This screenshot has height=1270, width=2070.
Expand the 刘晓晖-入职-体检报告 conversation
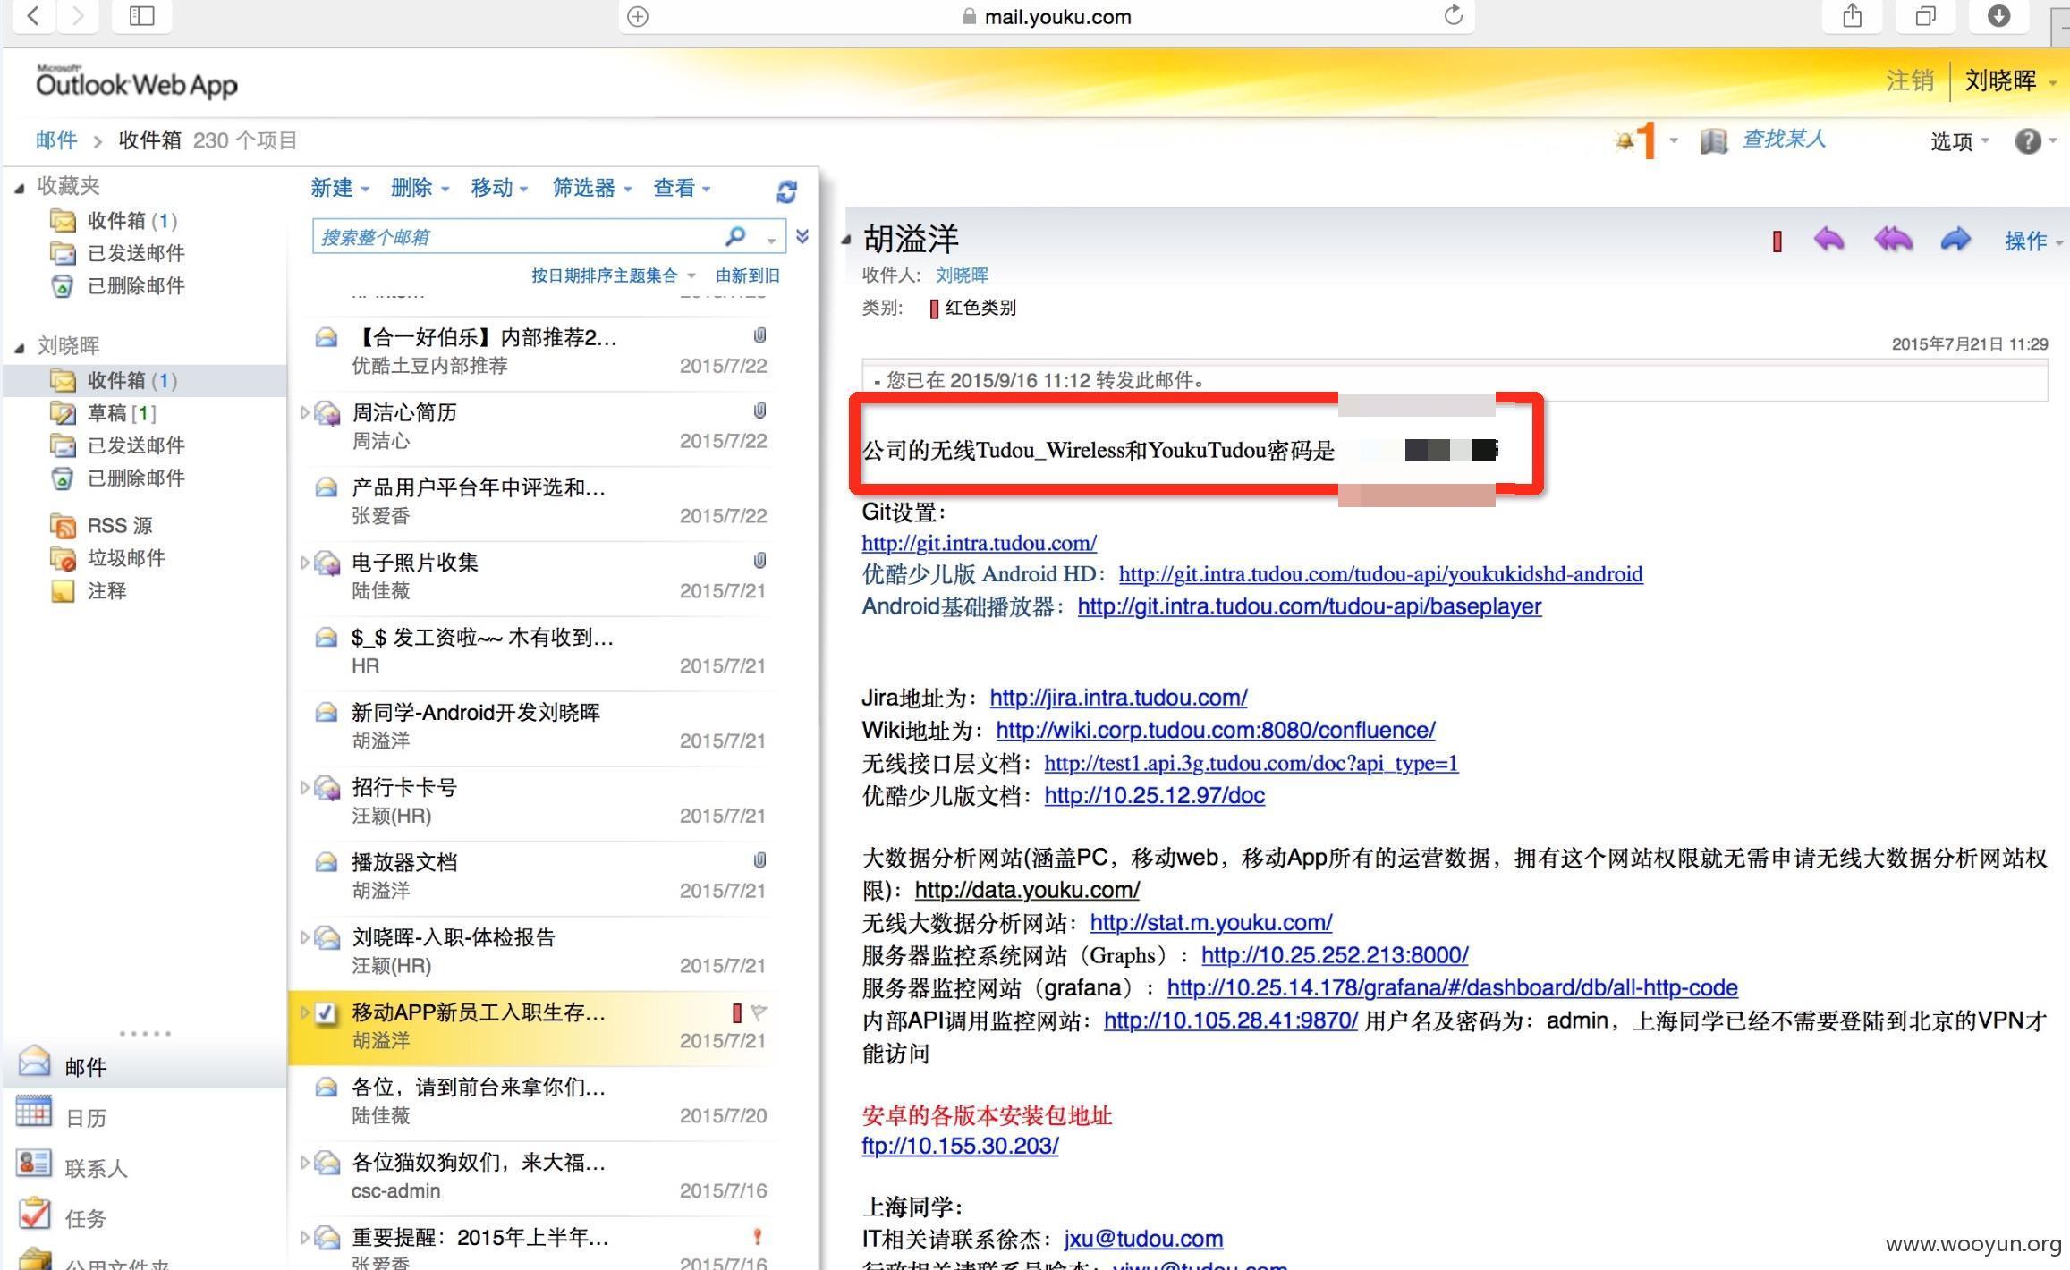(304, 937)
